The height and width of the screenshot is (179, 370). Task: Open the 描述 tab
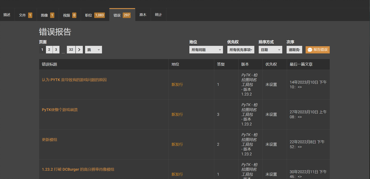click(x=7, y=15)
